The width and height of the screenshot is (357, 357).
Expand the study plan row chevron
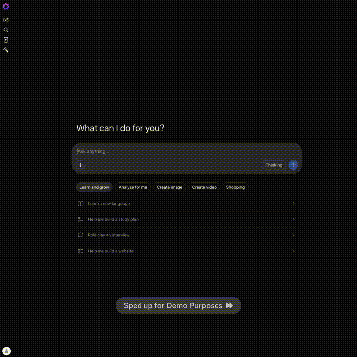tap(293, 219)
